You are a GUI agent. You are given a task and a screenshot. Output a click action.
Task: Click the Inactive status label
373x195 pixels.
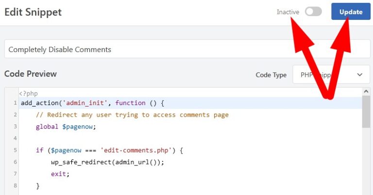click(288, 12)
